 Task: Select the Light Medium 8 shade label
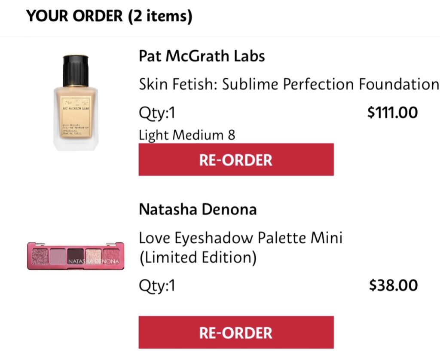click(187, 135)
